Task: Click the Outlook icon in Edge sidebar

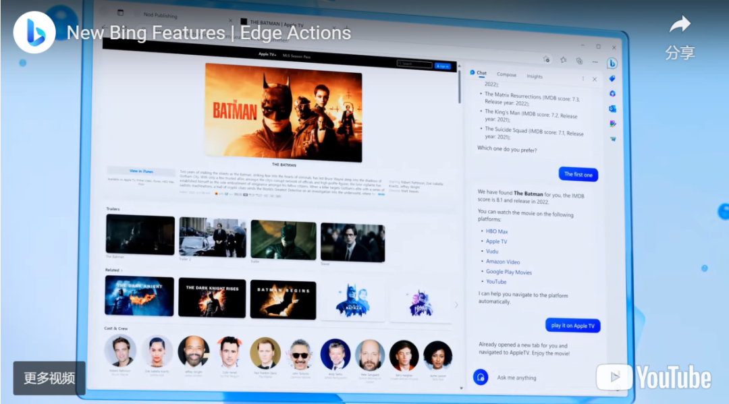Action: tap(612, 109)
